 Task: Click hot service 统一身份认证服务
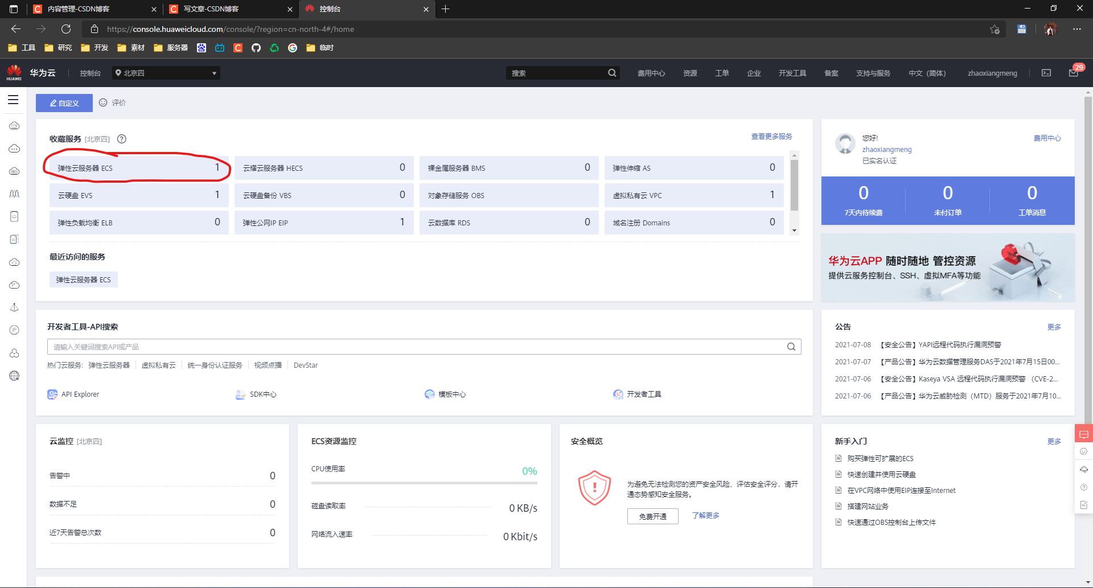pyautogui.click(x=215, y=365)
